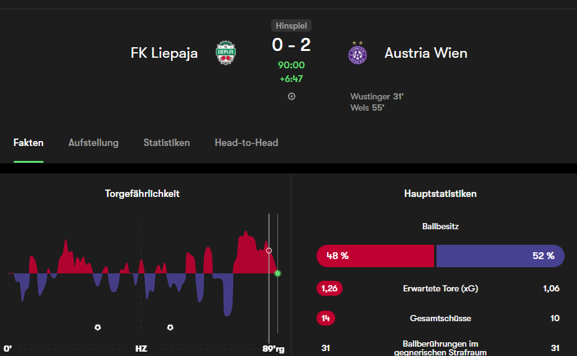The height and width of the screenshot is (356, 577).
Task: Select first-half goal marker on momentum chart
Action: click(98, 327)
